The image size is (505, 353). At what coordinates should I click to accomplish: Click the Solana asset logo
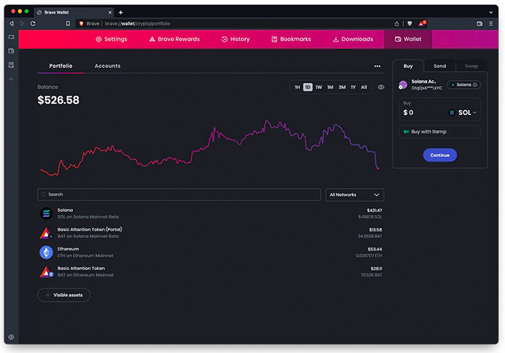click(46, 213)
